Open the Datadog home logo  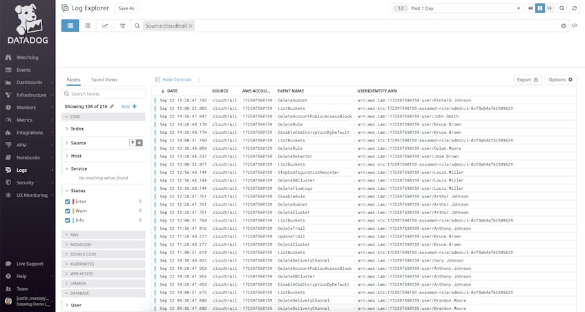click(28, 23)
